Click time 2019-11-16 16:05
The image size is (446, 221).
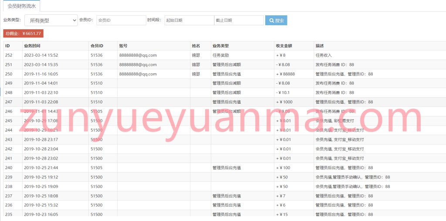coord(41,74)
